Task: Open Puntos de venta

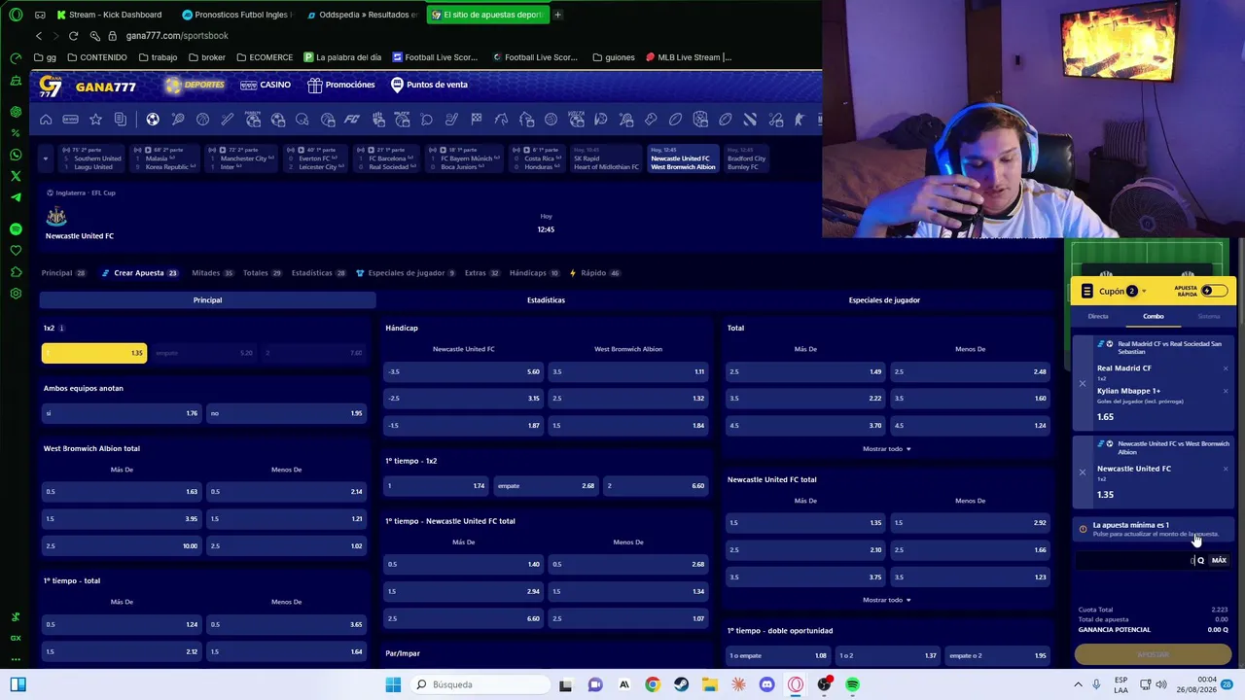Action: point(429,86)
